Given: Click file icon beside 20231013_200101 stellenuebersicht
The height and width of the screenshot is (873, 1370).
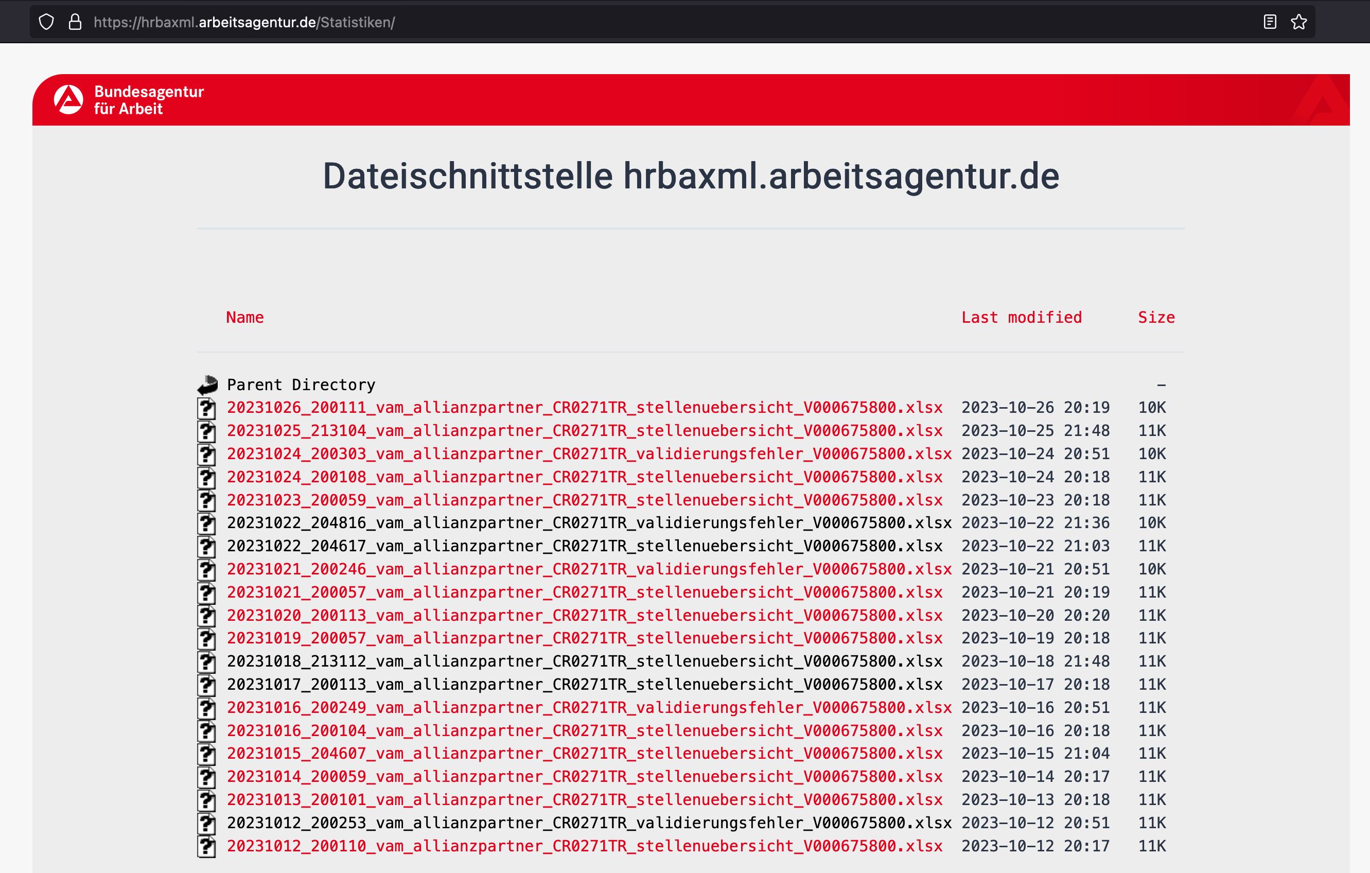Looking at the screenshot, I should tap(207, 801).
